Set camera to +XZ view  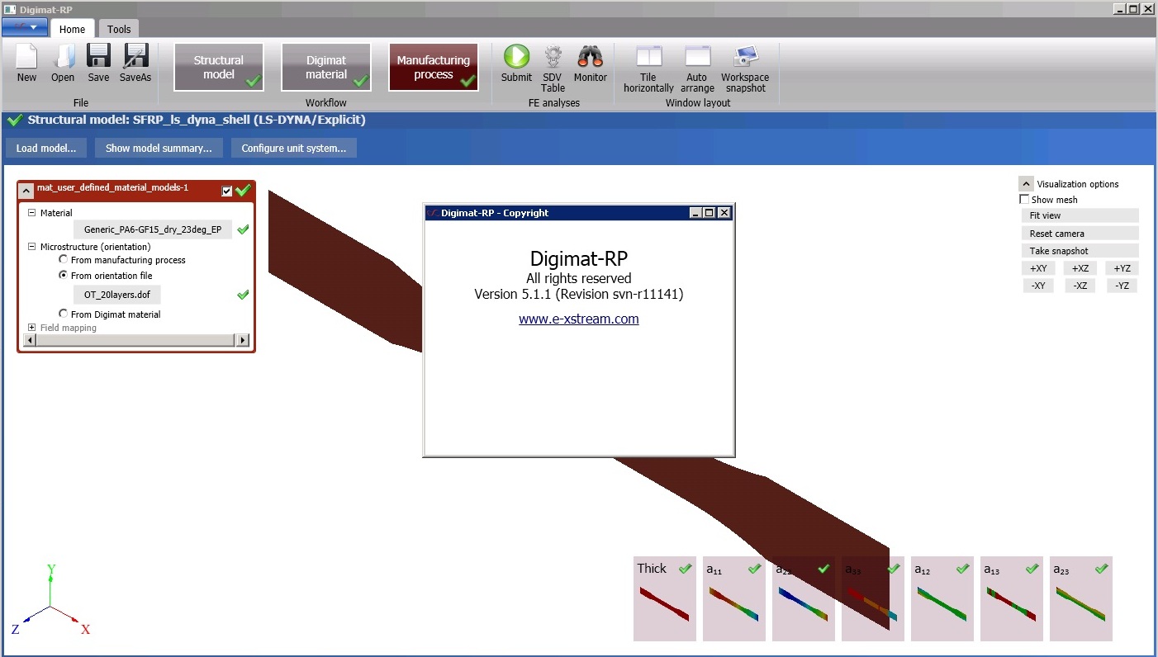coord(1080,268)
